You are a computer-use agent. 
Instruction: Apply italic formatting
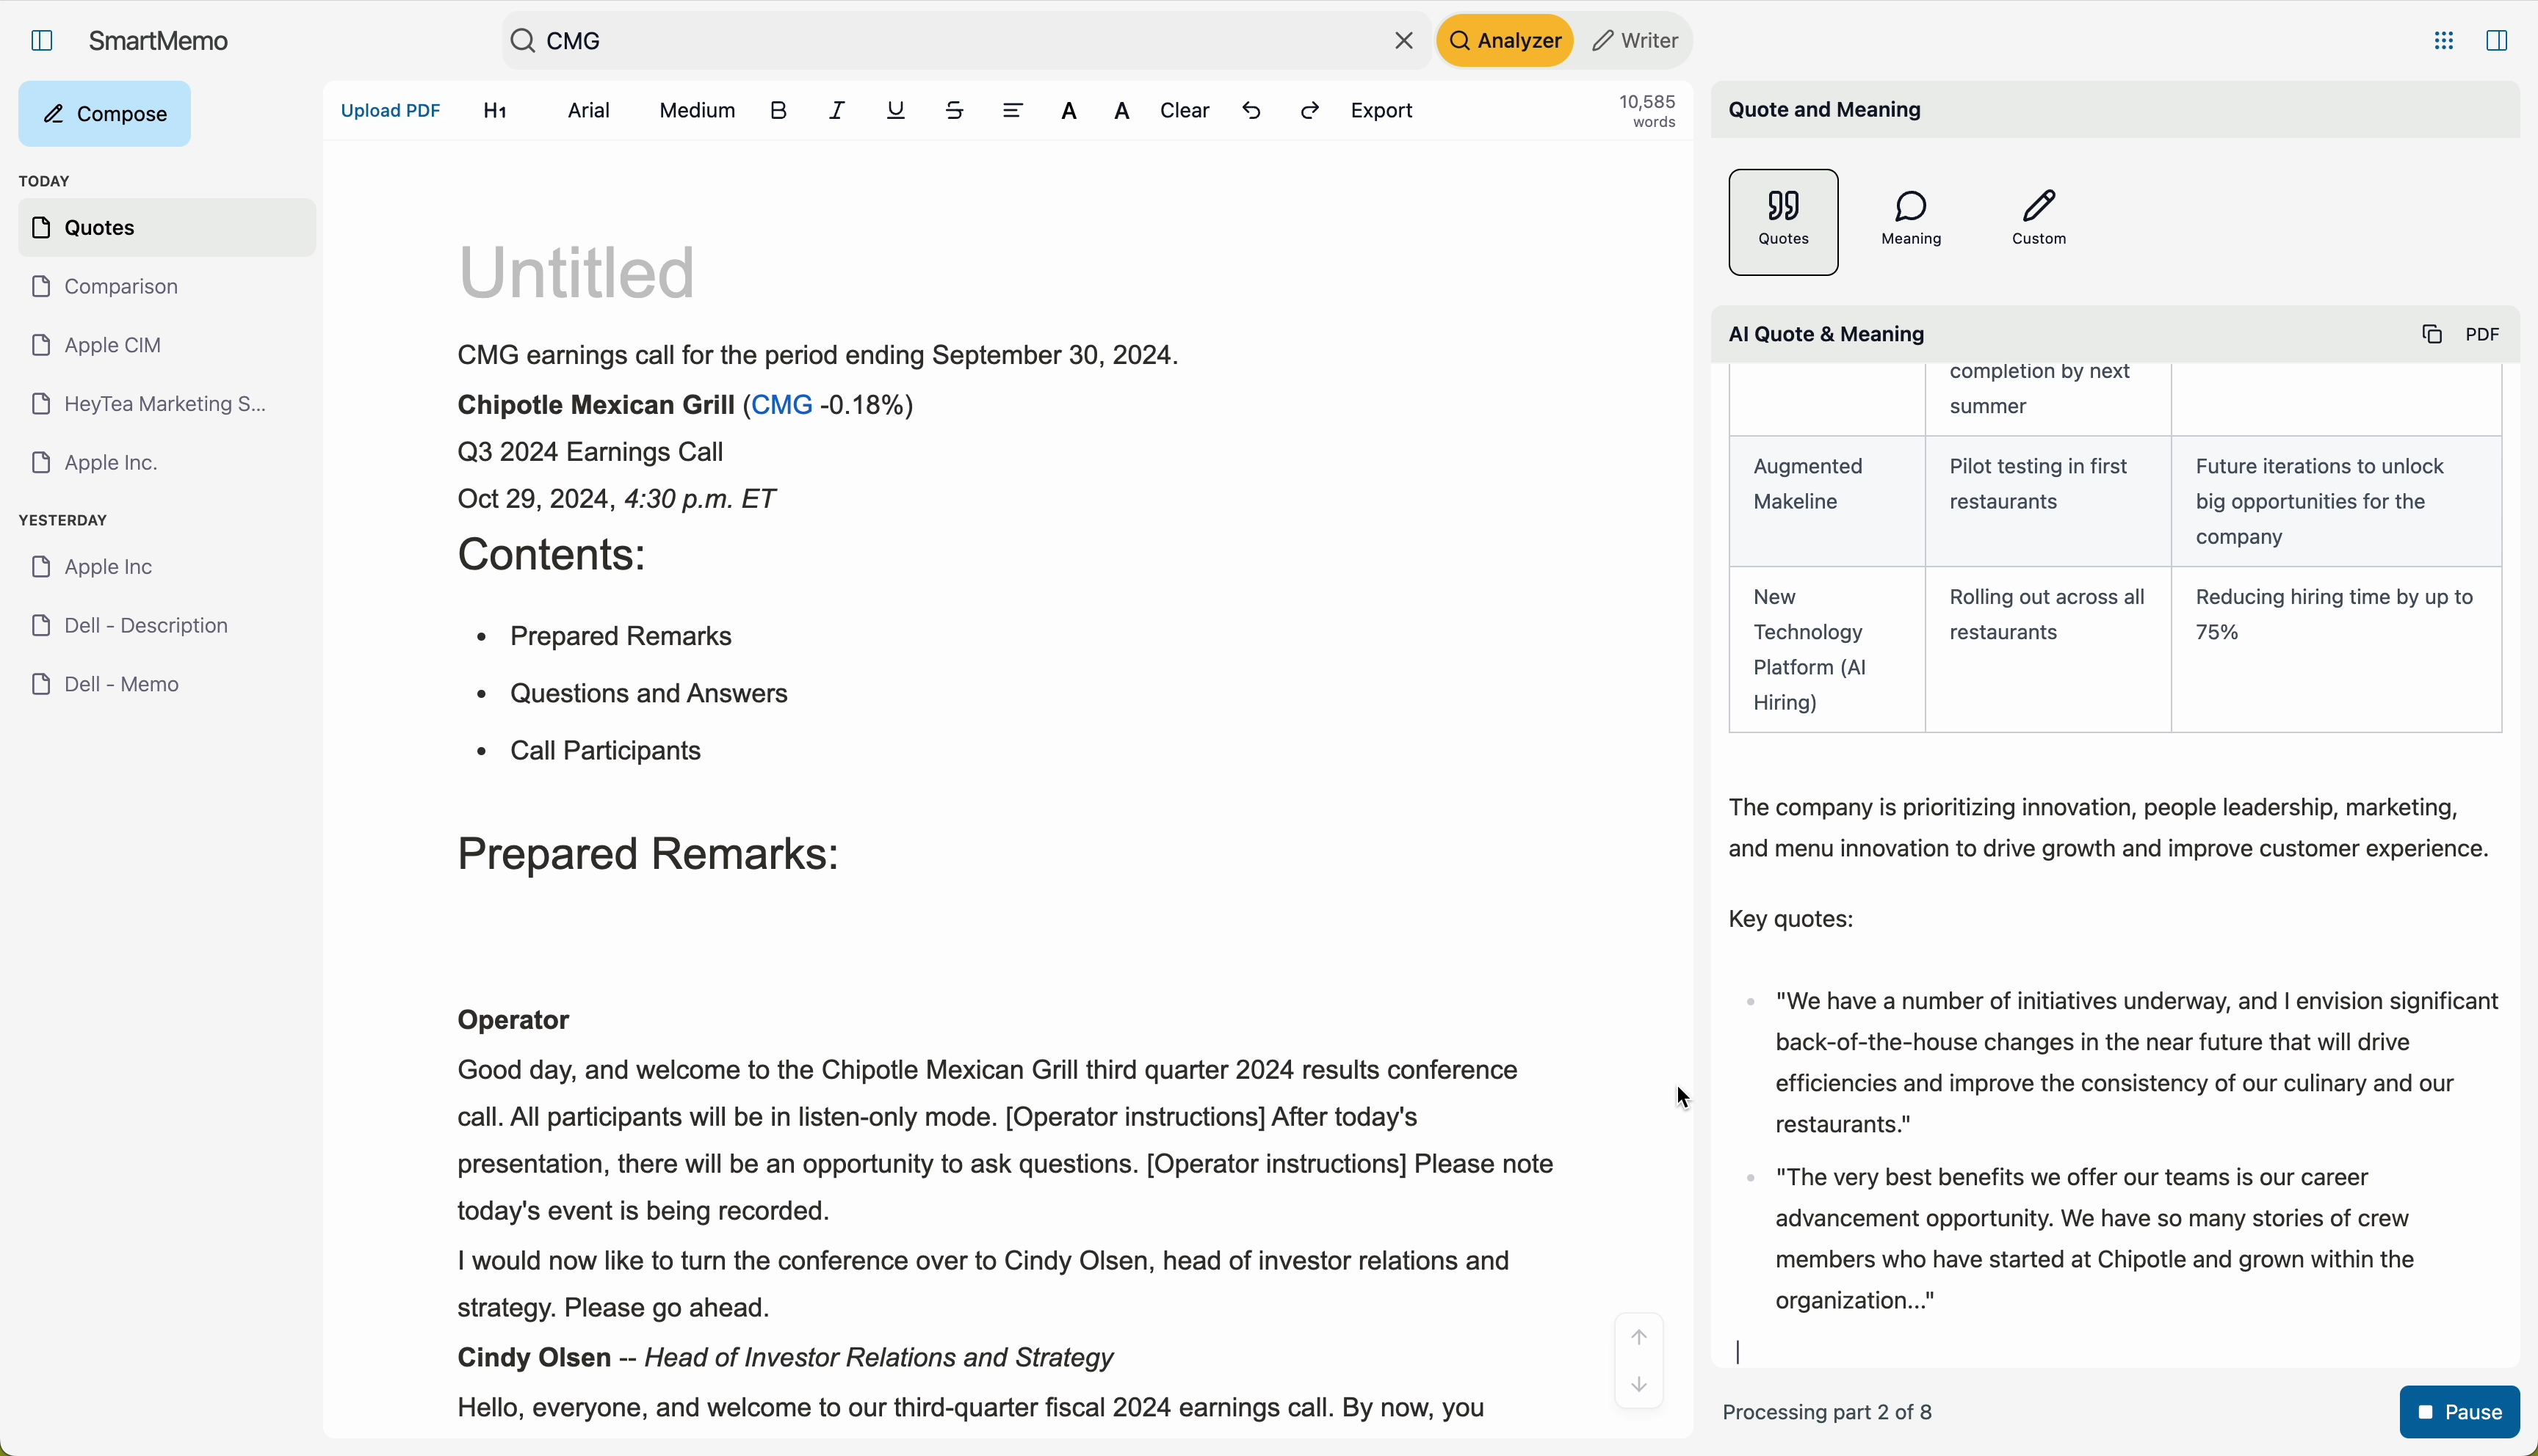coord(836,111)
